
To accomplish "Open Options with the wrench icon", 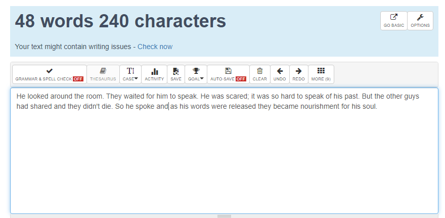I will point(420,21).
